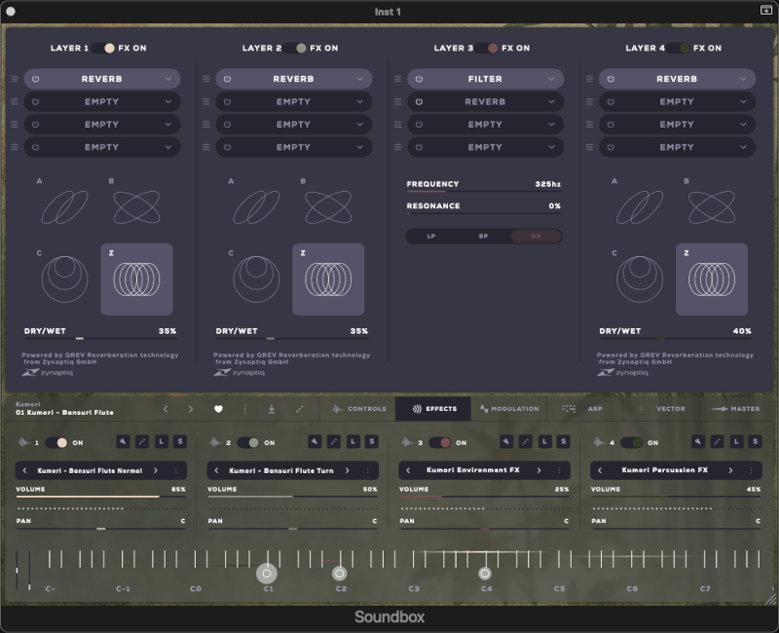Toggle Layer 3 FX ON switch

pyautogui.click(x=487, y=48)
